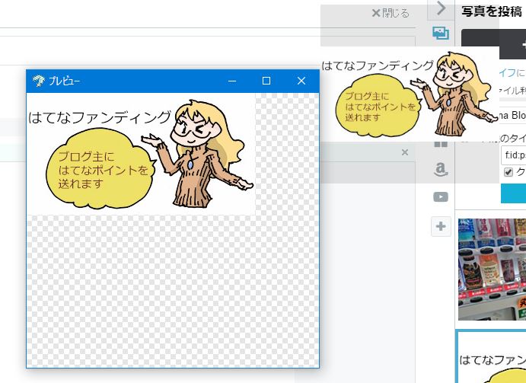Viewport: 526px width, 383px height.
Task: Click the 写真を投稿 heading
Action: point(492,11)
